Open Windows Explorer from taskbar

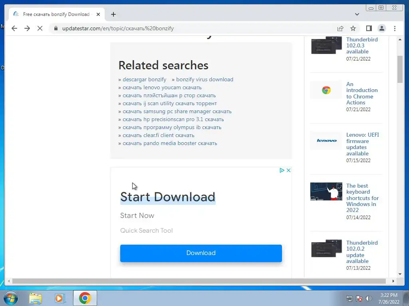click(x=36, y=298)
